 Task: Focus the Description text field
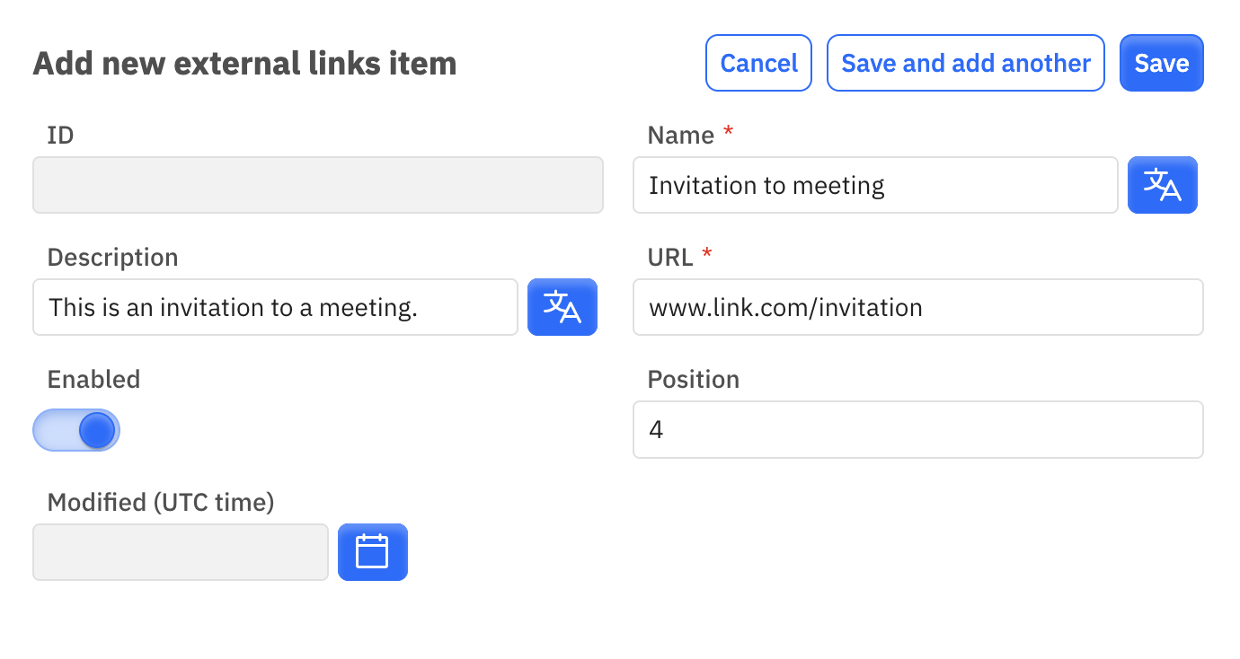click(x=276, y=307)
